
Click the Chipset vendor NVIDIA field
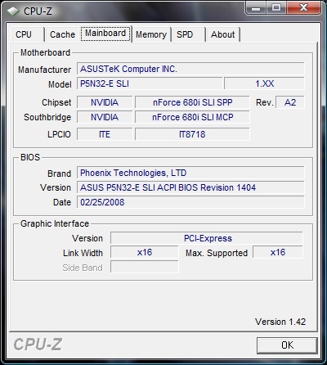(105, 102)
